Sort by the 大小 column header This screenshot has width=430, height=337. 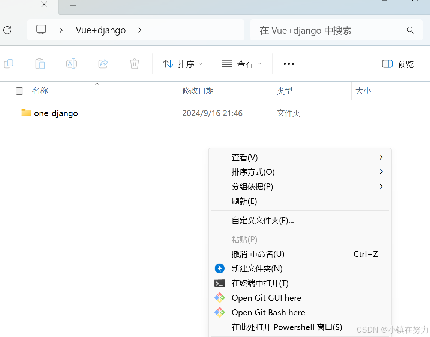363,91
